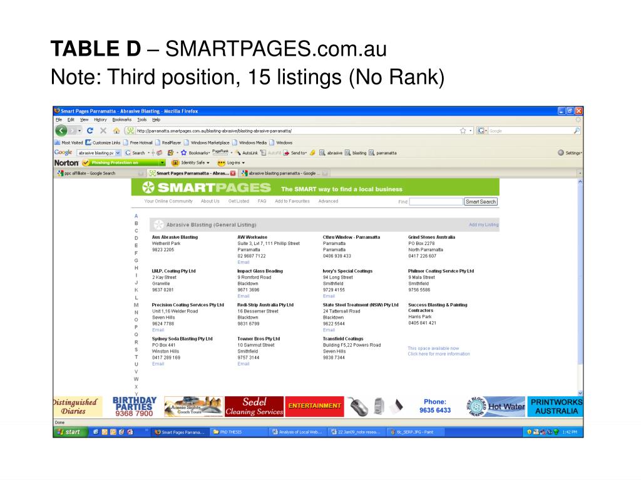Click the Firefox back arrow button
The width and height of the screenshot is (641, 480).
click(x=61, y=131)
